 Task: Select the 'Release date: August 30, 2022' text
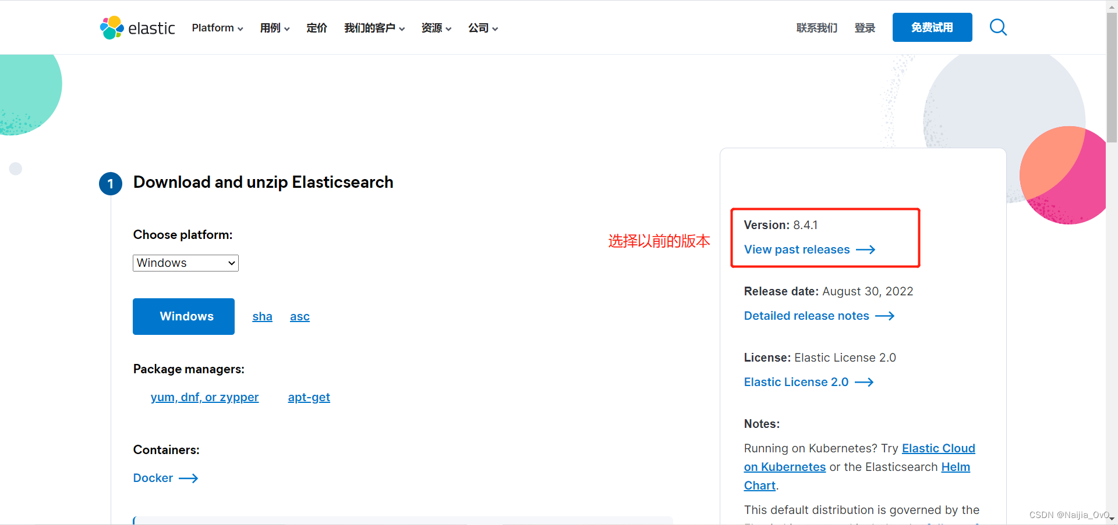pyautogui.click(x=829, y=291)
